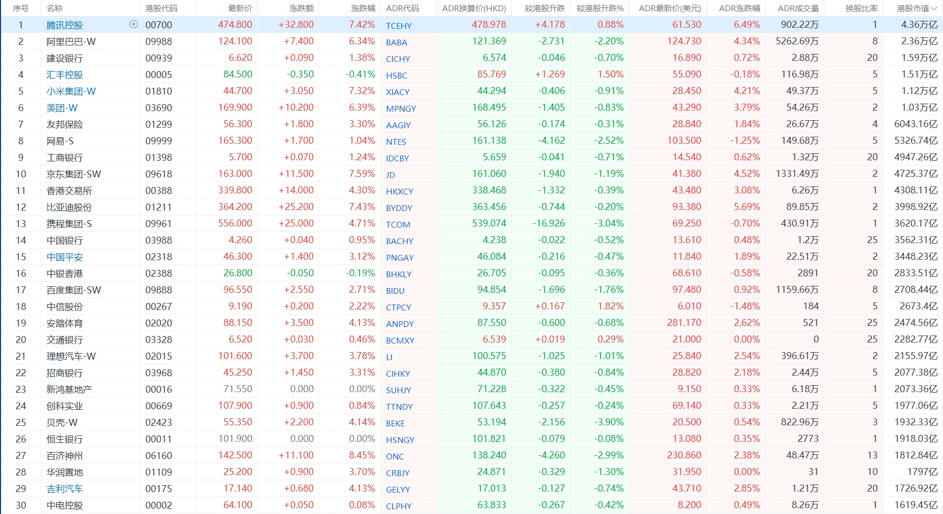Viewport: 943px width, 514px height.
Task: Click the BYDDY ADR code link
Action: click(399, 208)
